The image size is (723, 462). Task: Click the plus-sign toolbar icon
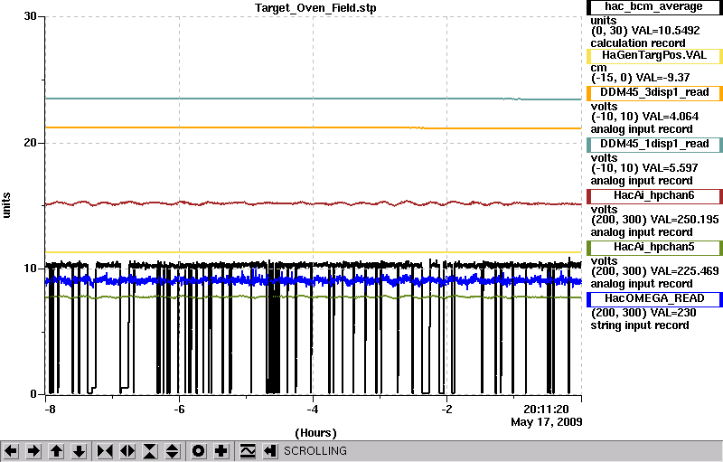coord(221,451)
